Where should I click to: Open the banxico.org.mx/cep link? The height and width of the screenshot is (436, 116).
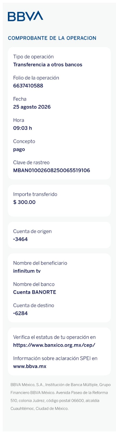click(54, 345)
